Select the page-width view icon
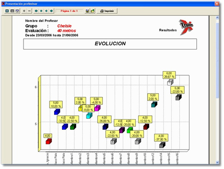 click(12, 11)
